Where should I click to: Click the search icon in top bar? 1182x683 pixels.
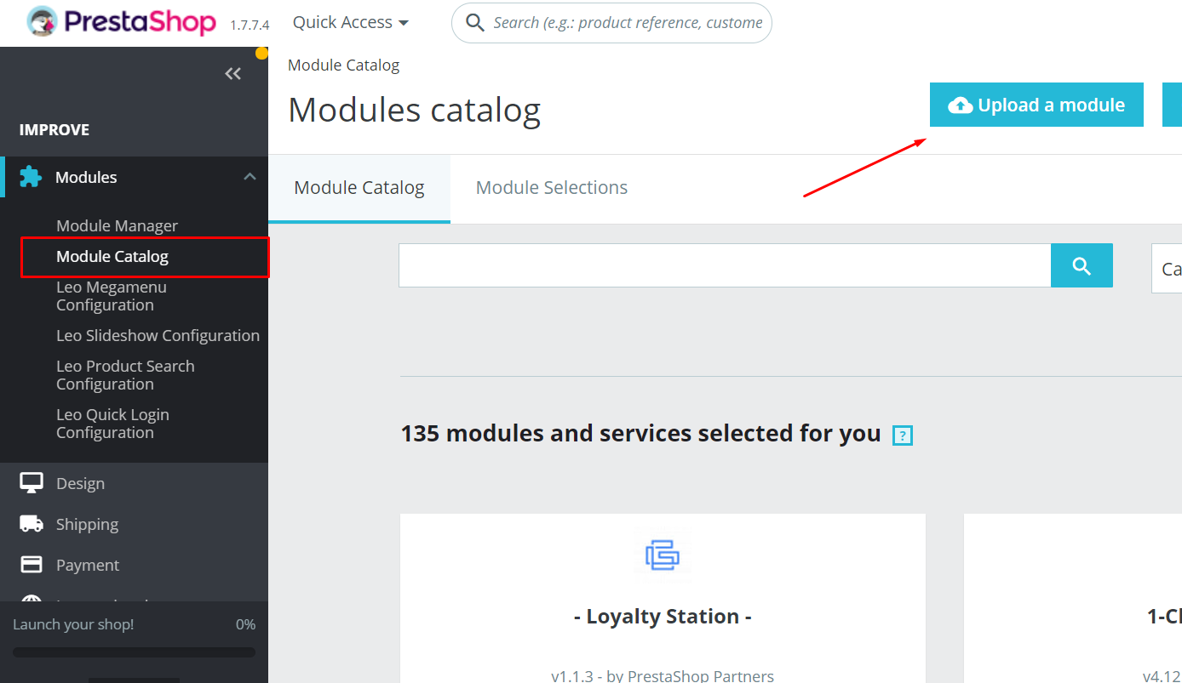coord(475,23)
